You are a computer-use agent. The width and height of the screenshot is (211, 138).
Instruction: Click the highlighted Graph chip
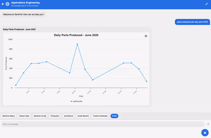point(114,116)
